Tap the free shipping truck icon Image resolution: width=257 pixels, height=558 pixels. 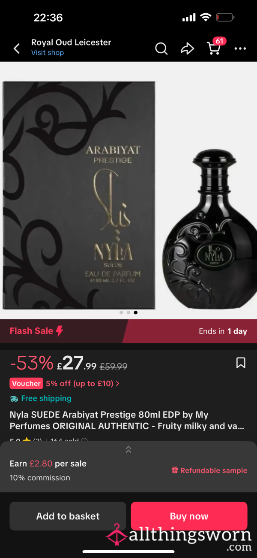click(x=14, y=398)
